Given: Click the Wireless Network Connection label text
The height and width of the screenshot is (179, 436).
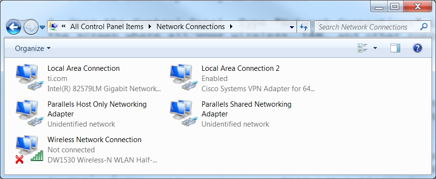Looking at the screenshot, I should pyautogui.click(x=94, y=140).
